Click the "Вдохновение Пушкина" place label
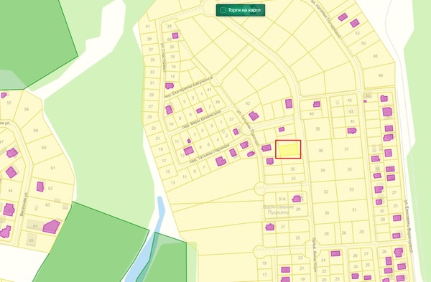This screenshot has height=282, width=431. coord(279,210)
